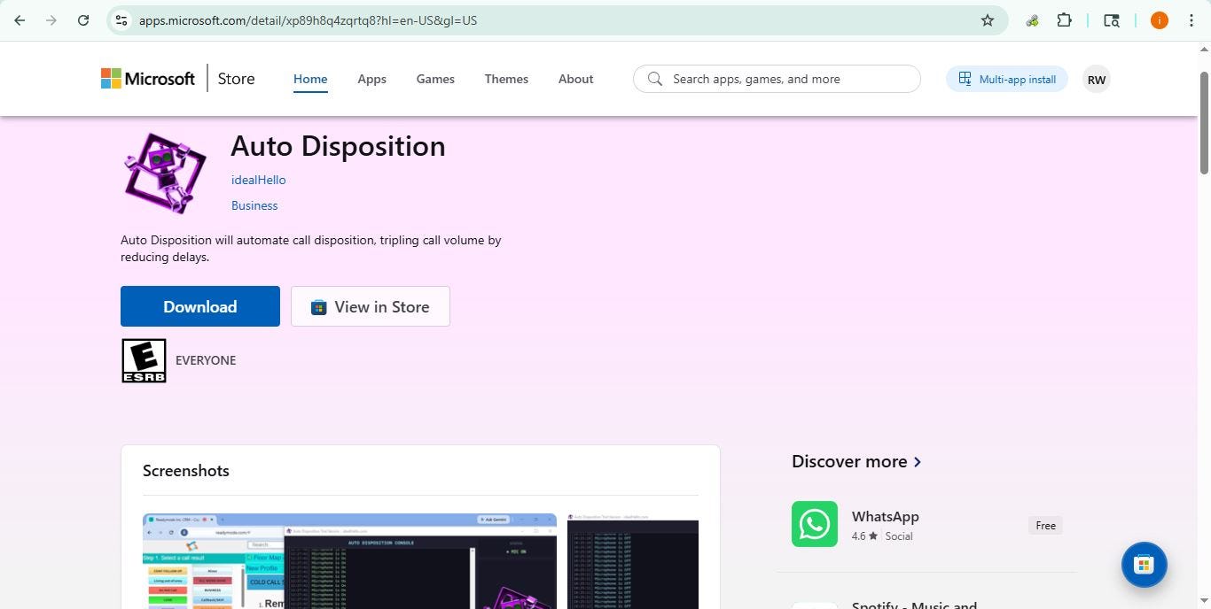Viewport: 1211px width, 609px height.
Task: Go back with the browser back arrow
Action: point(20,20)
